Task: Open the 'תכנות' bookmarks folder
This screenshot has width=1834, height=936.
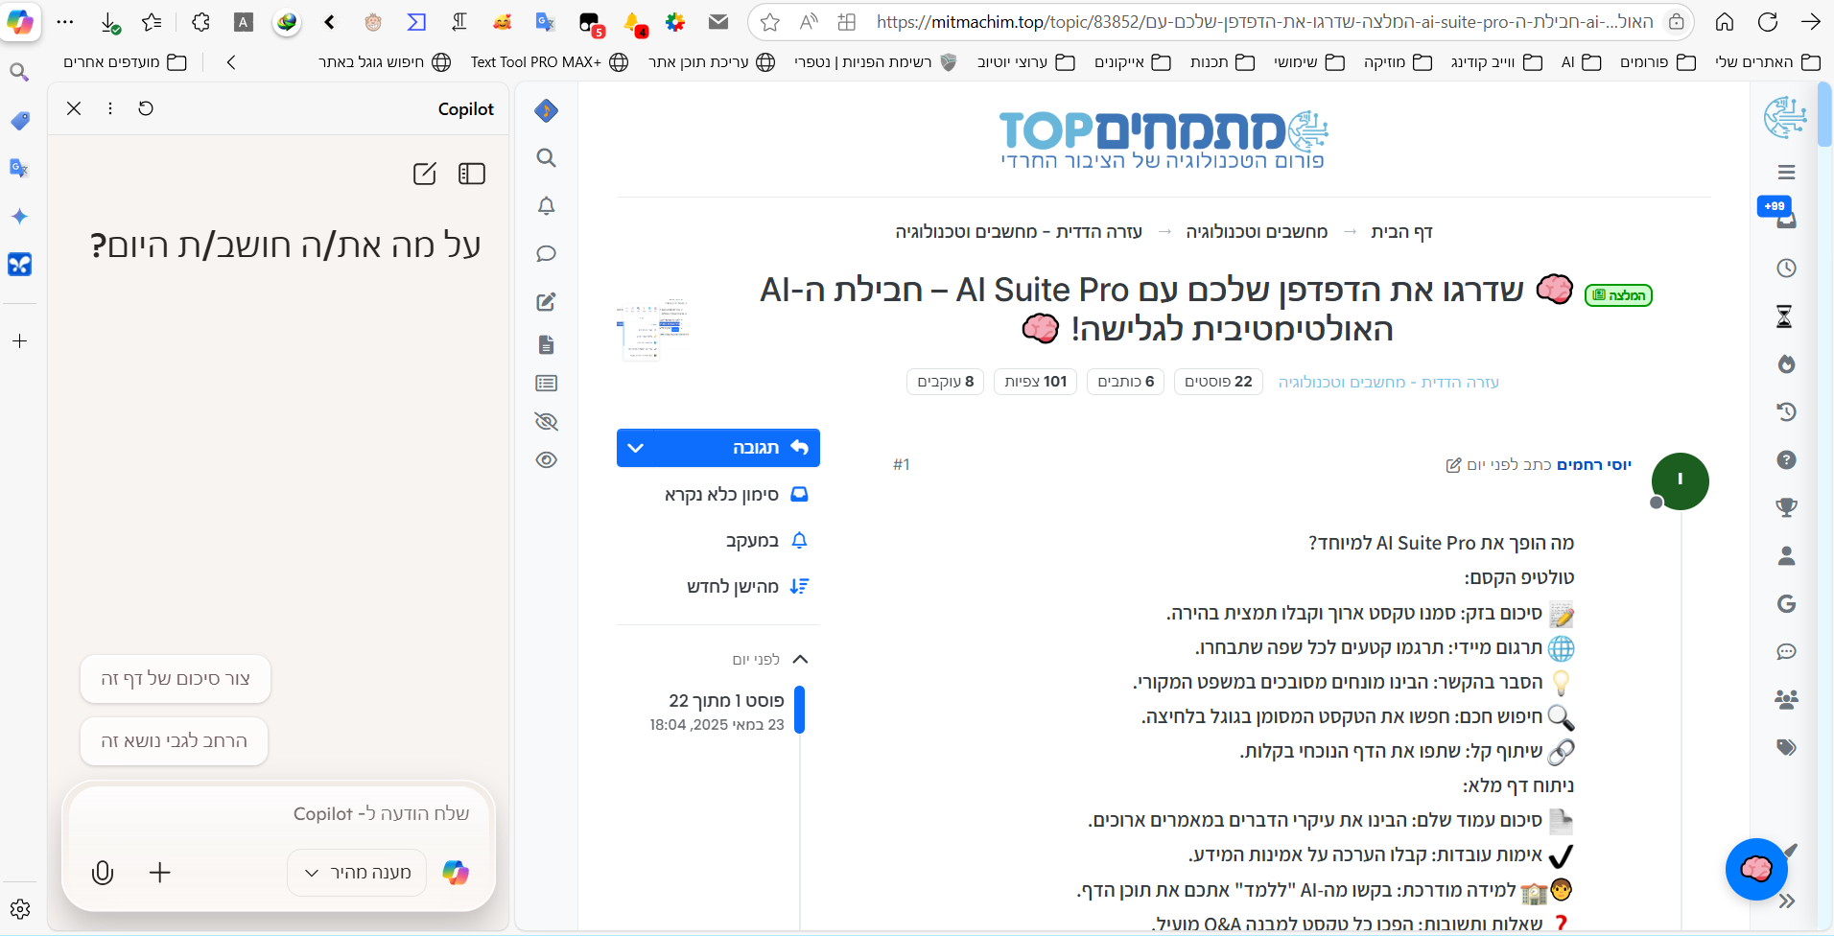Action: coord(1222,62)
